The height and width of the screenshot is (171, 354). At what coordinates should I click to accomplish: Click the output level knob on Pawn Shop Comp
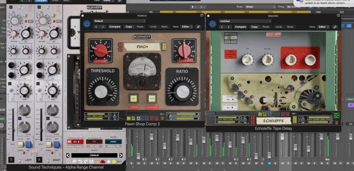pyautogui.click(x=171, y=116)
